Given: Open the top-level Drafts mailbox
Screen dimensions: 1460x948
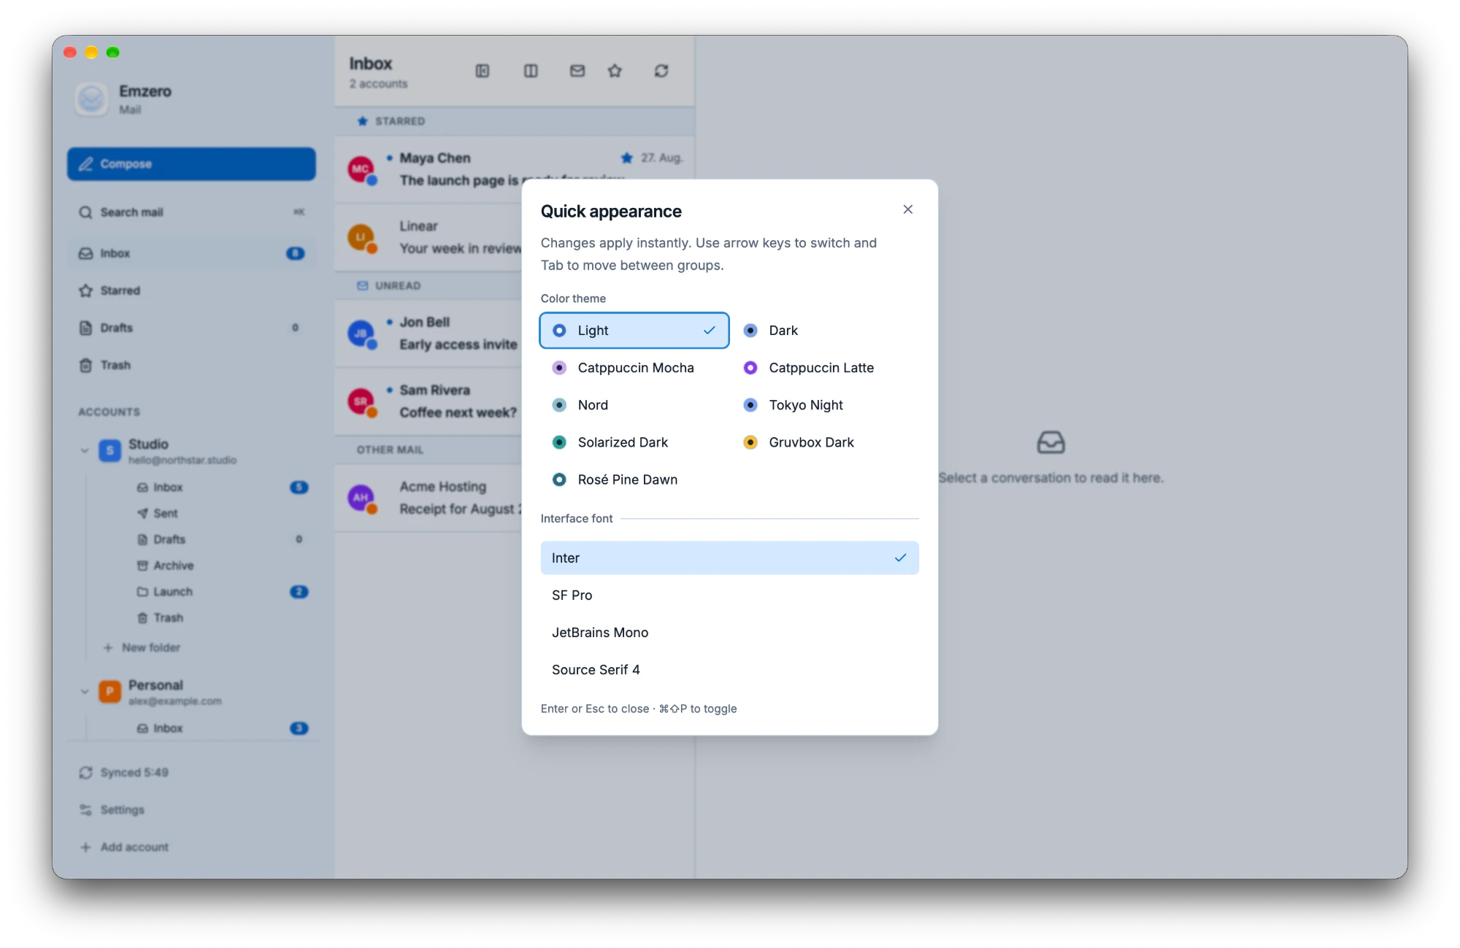Looking at the screenshot, I should click(x=191, y=328).
